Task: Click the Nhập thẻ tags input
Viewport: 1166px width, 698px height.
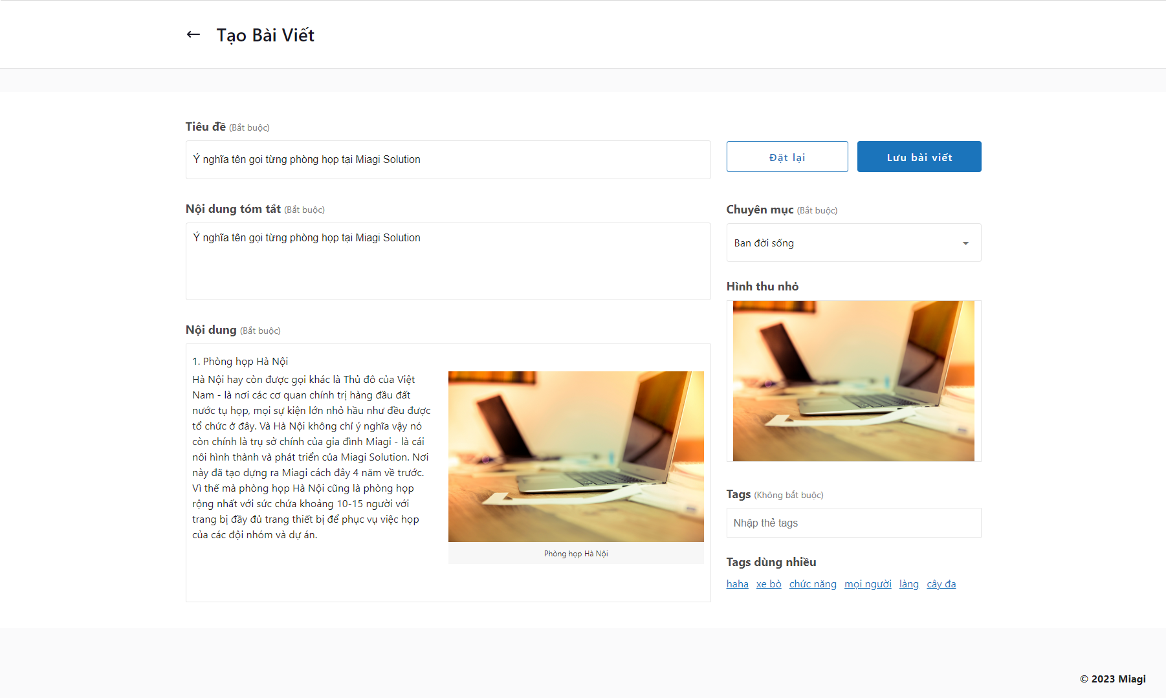Action: [853, 523]
